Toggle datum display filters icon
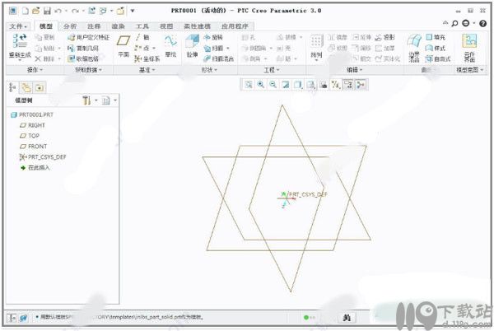The image size is (494, 331). (336, 85)
